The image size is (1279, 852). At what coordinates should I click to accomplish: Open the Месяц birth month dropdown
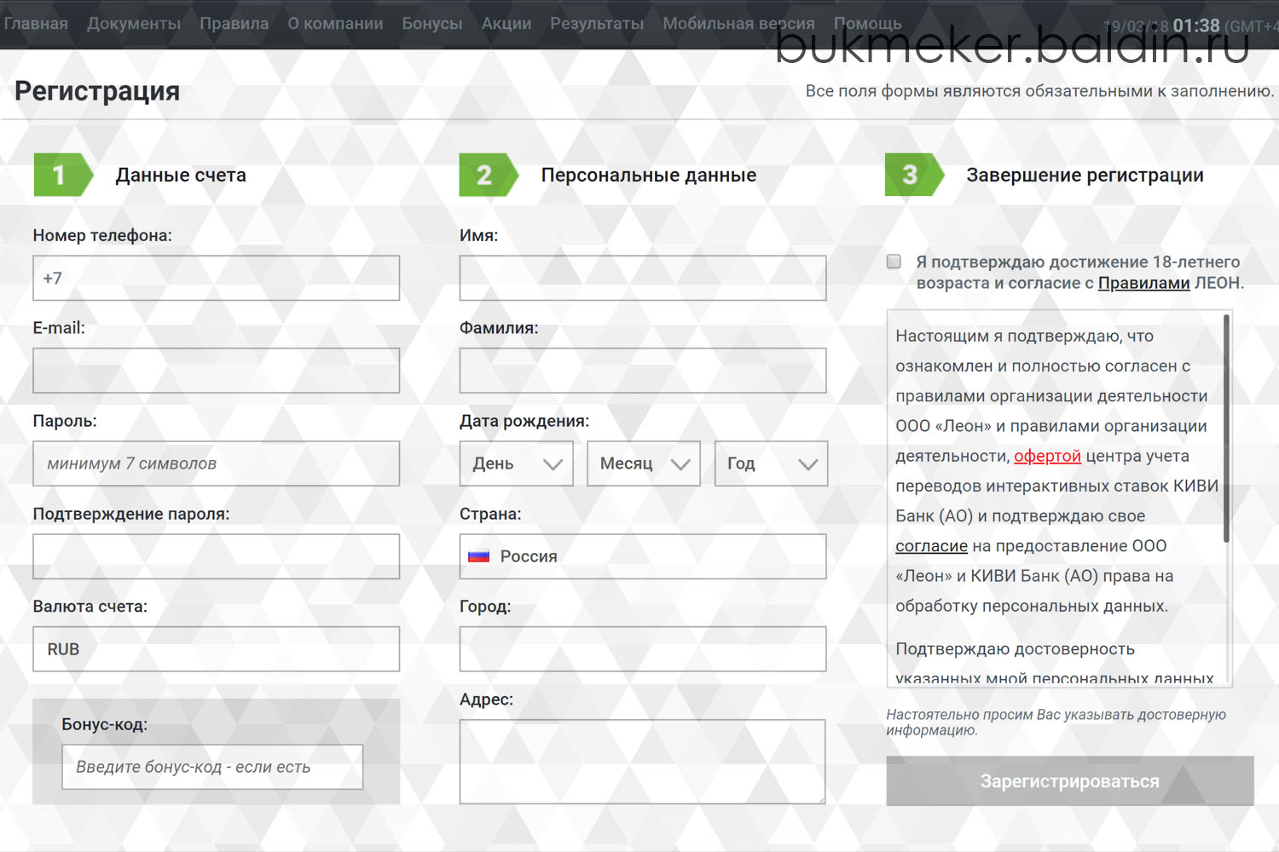(x=644, y=463)
